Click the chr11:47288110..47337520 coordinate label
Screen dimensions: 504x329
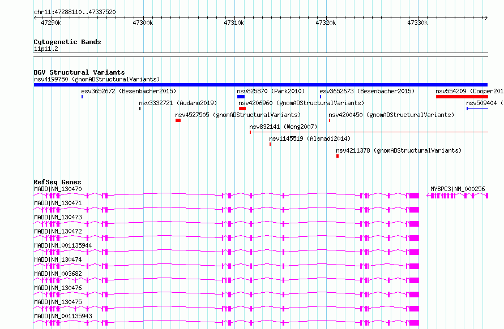(x=75, y=12)
